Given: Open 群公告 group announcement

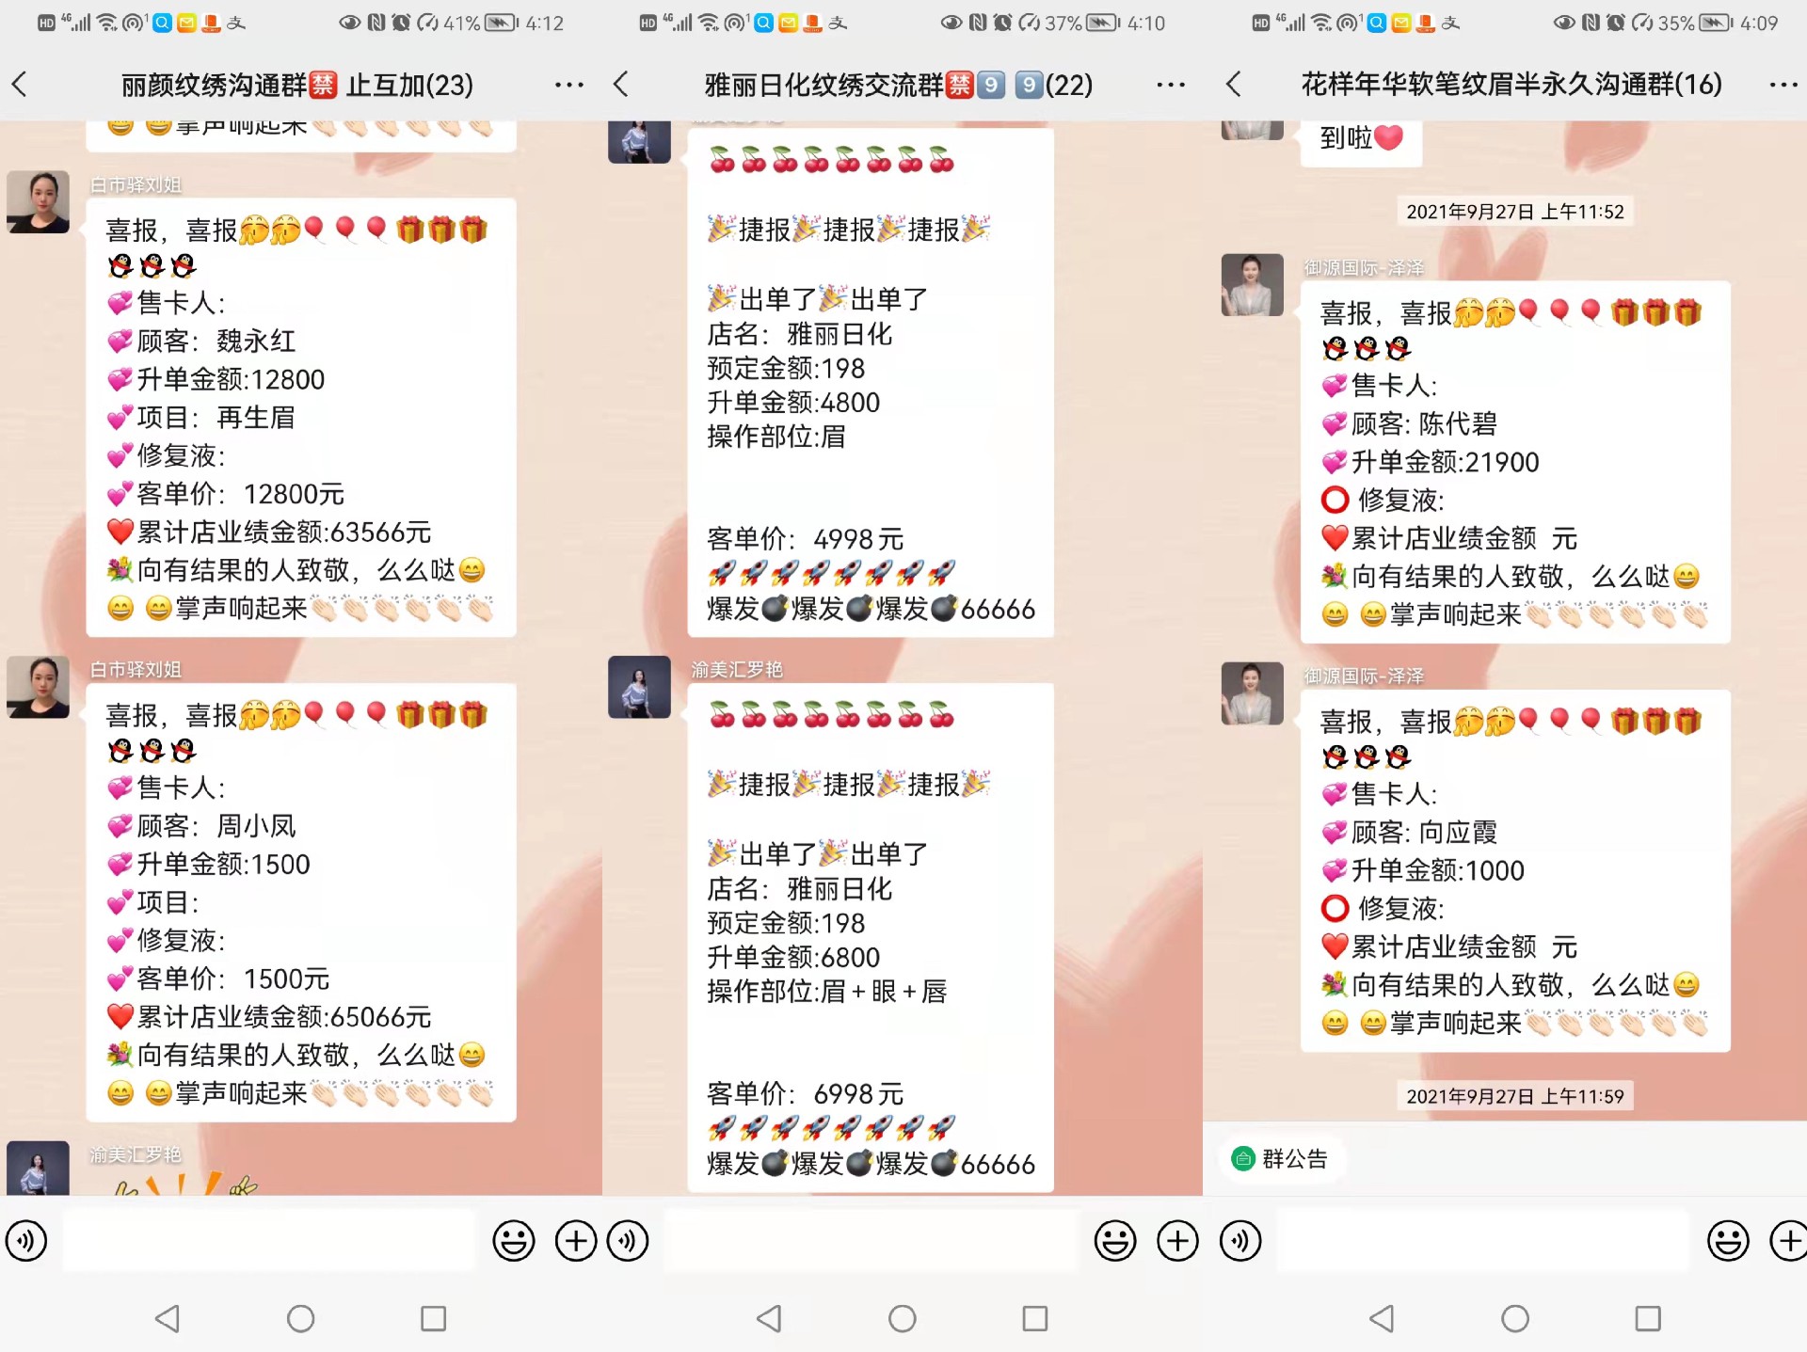Looking at the screenshot, I should coord(1282,1159).
